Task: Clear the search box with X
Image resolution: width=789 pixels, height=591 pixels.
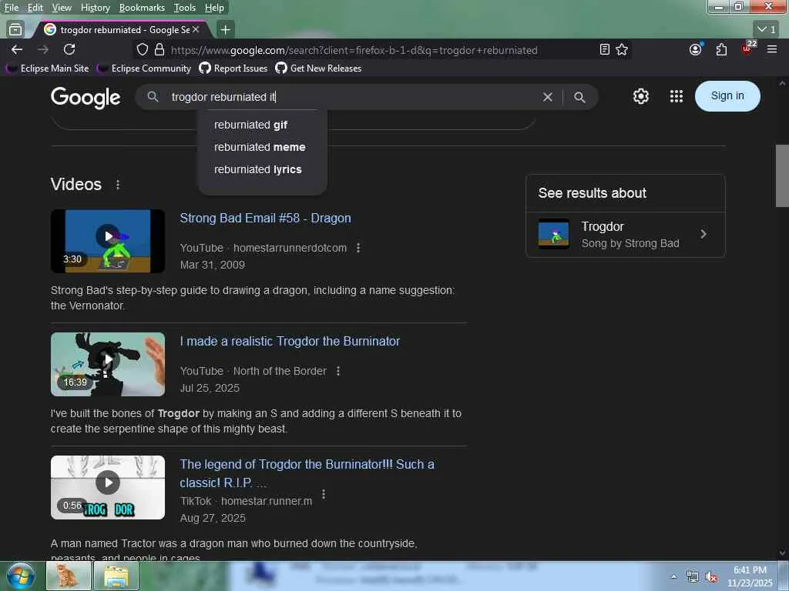Action: tap(548, 97)
